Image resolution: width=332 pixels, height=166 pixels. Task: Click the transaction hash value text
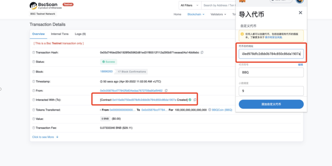[150, 52]
